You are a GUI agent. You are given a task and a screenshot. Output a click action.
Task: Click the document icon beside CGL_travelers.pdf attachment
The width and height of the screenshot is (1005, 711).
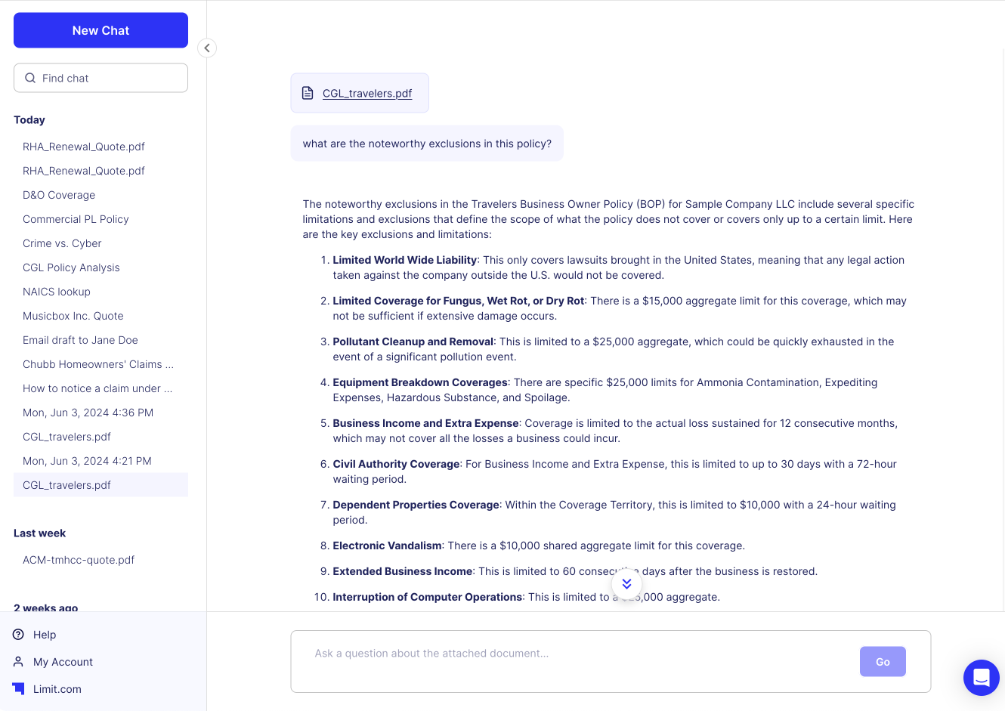[x=308, y=94]
